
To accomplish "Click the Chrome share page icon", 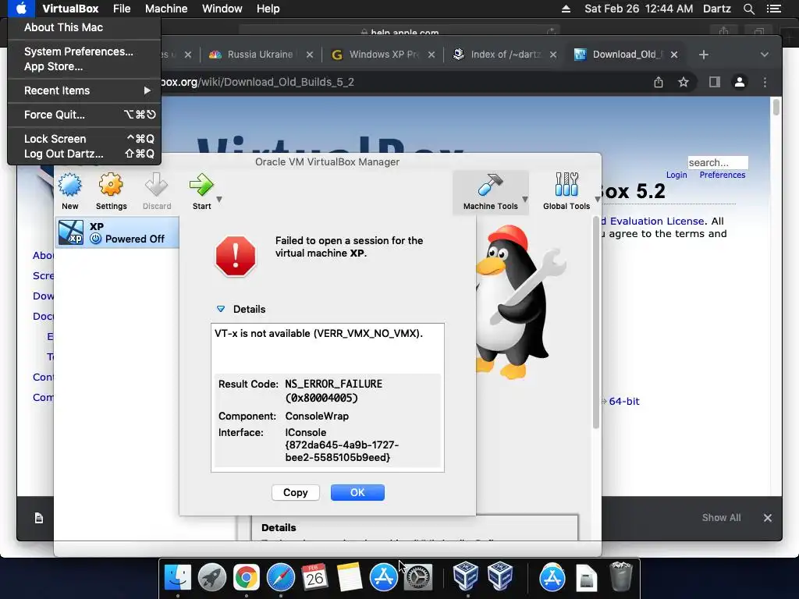I will (x=659, y=82).
